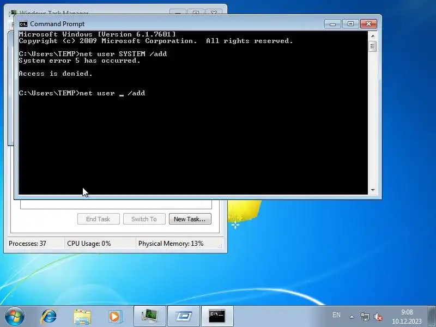Screen dimensions: 436x327
Task: Show hidden tray icons with the arrow
Action: click(x=352, y=317)
